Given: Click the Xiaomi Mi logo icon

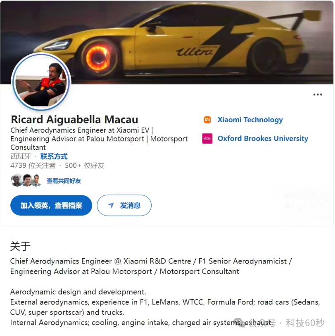Looking at the screenshot, I should (x=207, y=120).
